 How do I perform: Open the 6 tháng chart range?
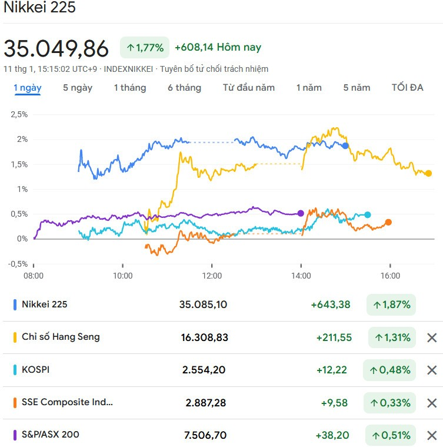point(184,88)
